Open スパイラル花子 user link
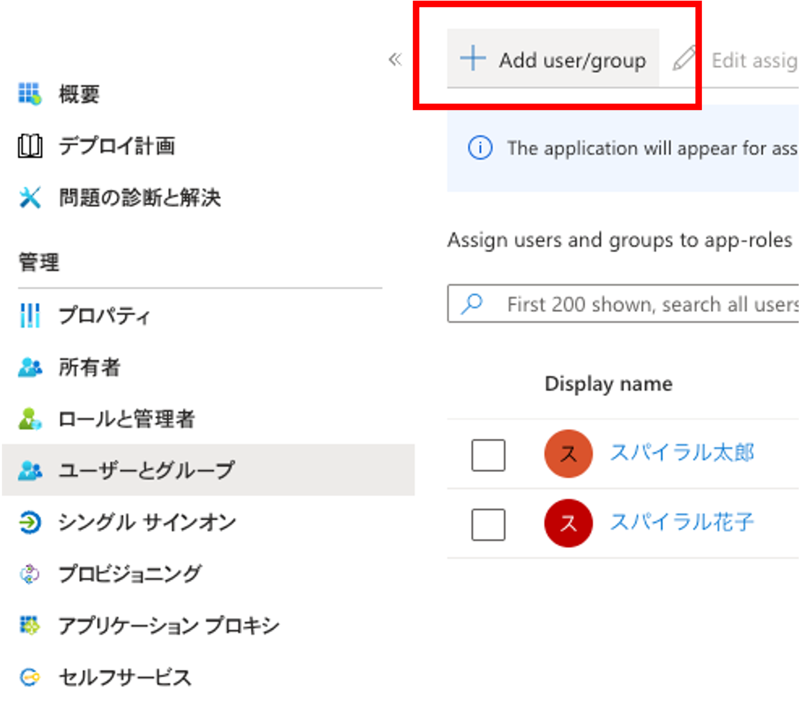This screenshot has height=716, width=800. (681, 522)
